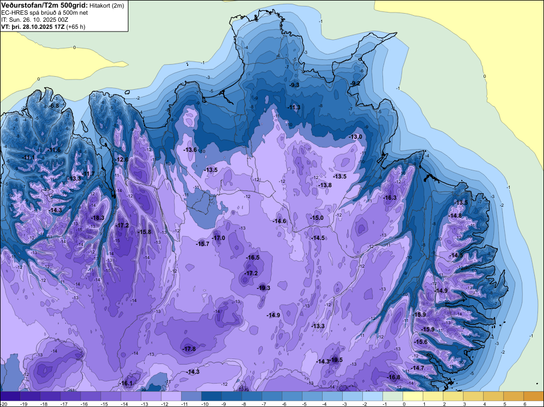Click the -11.6 temperature value
The width and height of the screenshot is (544, 407).
(54, 150)
